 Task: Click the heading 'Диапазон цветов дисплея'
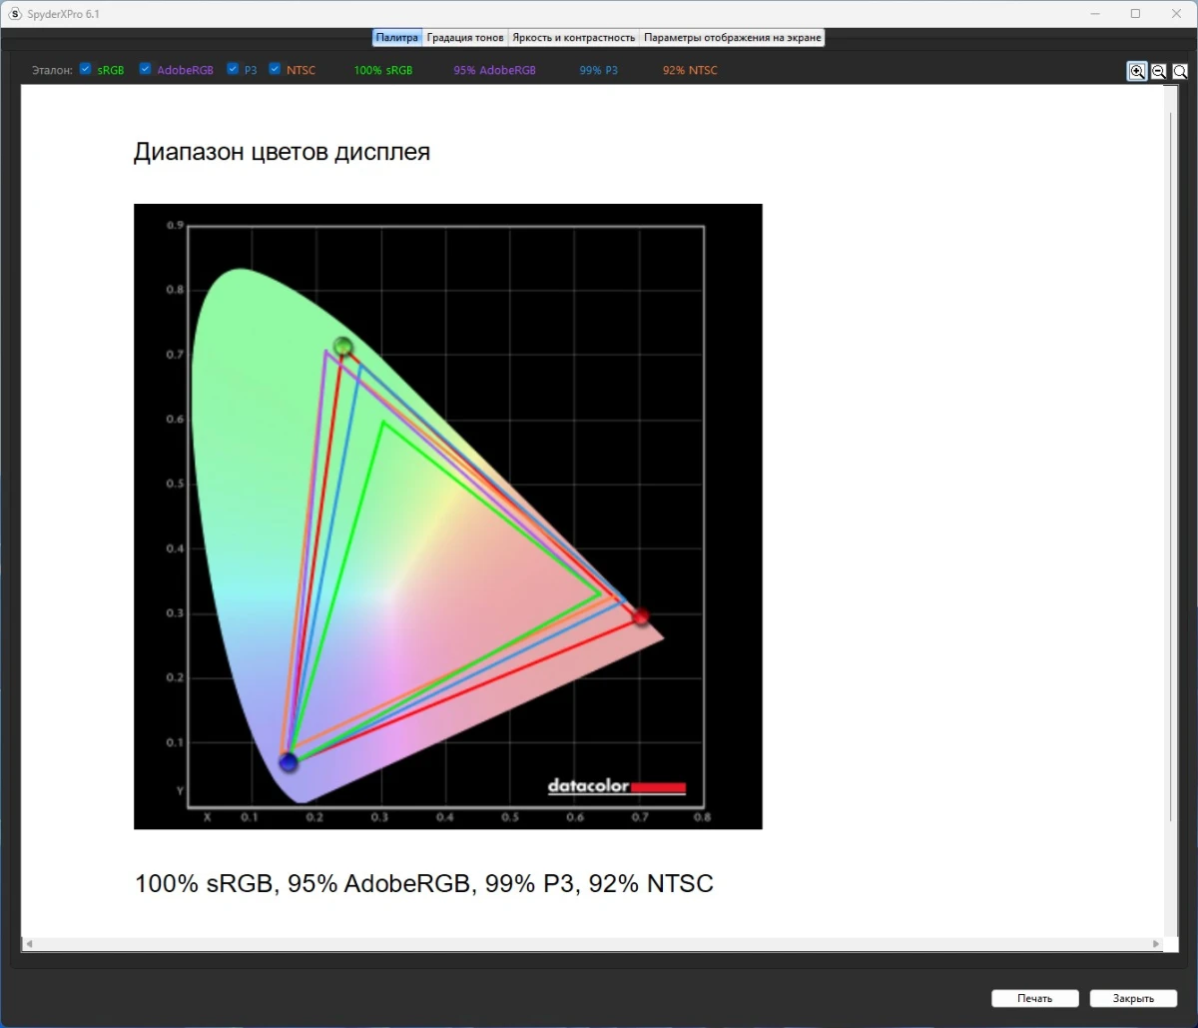pyautogui.click(x=282, y=153)
